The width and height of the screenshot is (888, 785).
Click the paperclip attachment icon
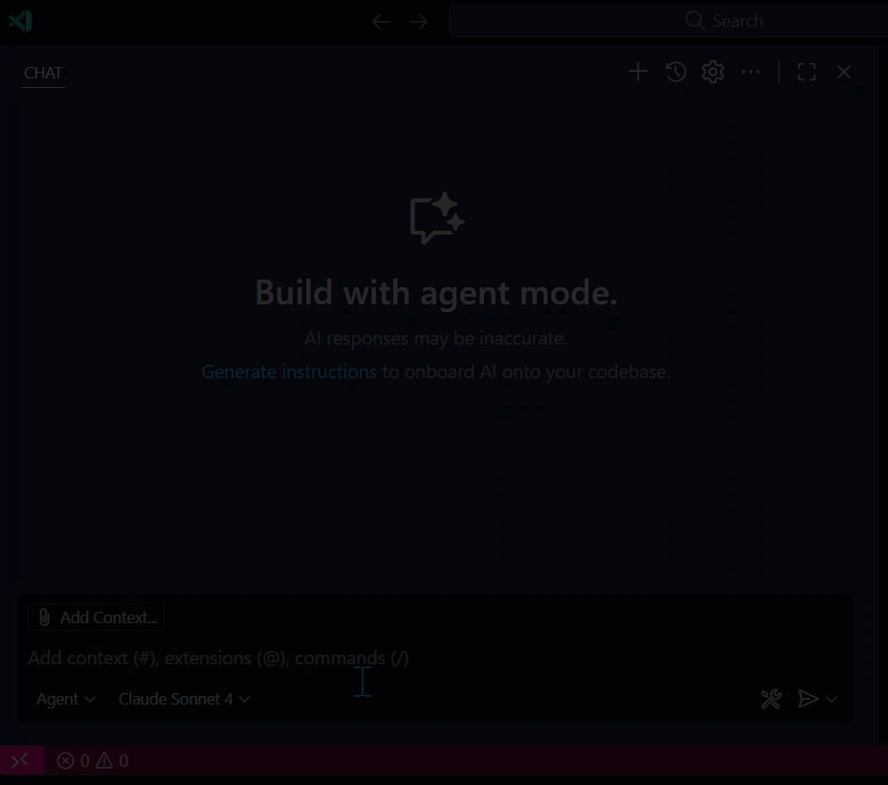click(x=44, y=617)
